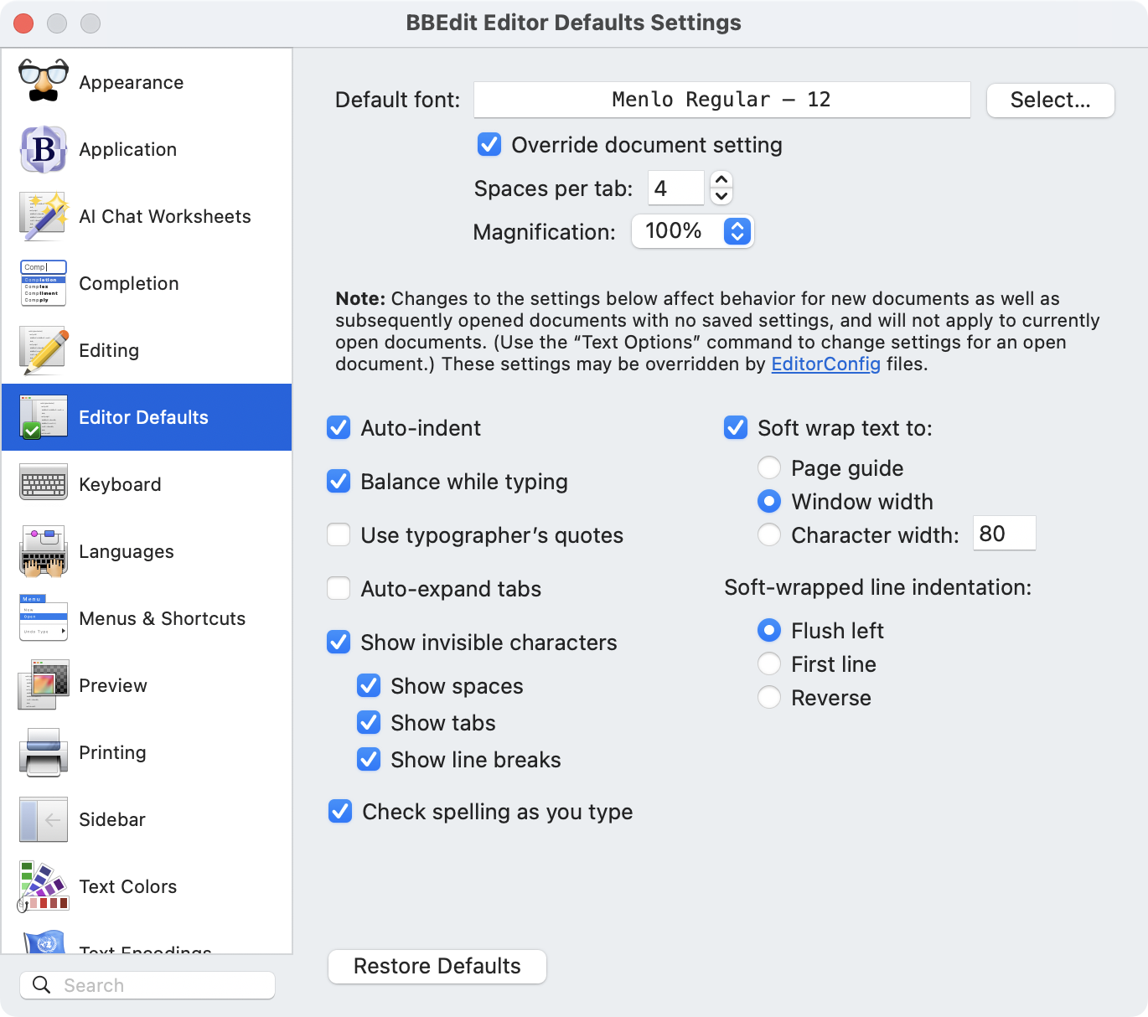
Task: Open the Magnification 100% dropdown
Action: (692, 231)
